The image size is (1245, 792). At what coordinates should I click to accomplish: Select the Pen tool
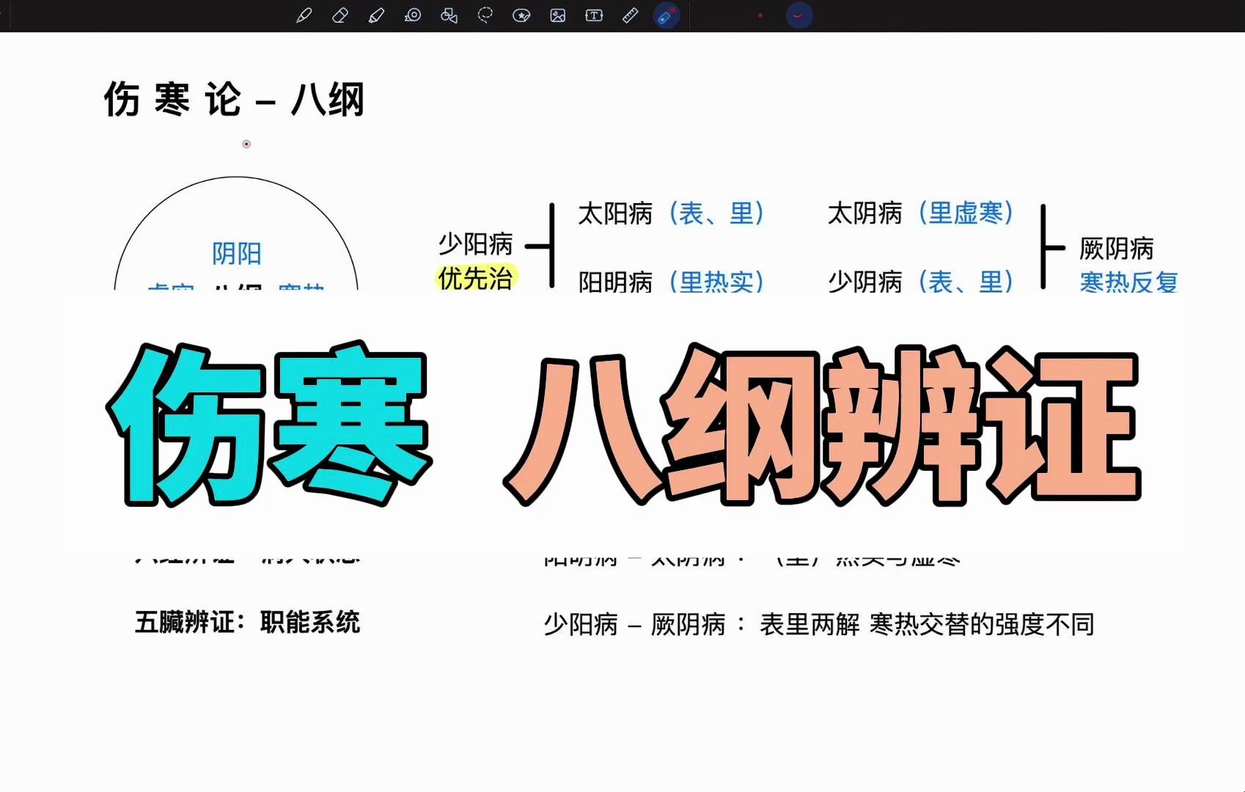(x=304, y=15)
